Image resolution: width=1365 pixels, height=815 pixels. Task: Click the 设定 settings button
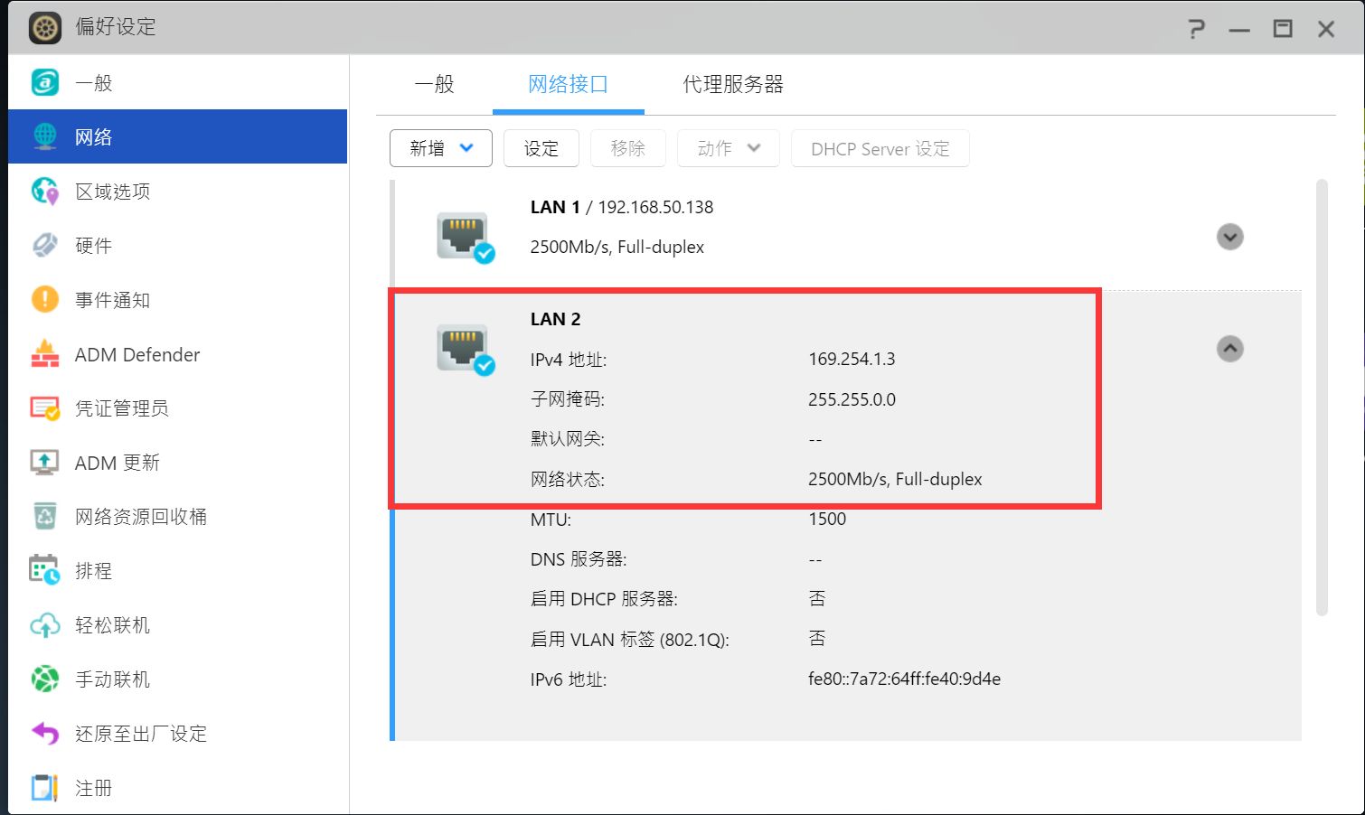click(541, 148)
